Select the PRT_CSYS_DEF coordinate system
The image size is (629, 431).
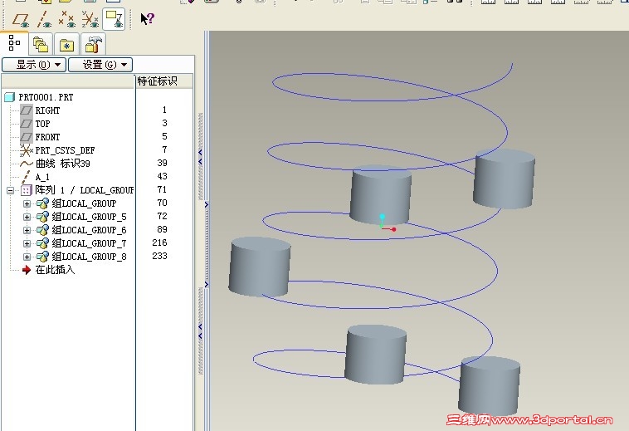(x=65, y=150)
